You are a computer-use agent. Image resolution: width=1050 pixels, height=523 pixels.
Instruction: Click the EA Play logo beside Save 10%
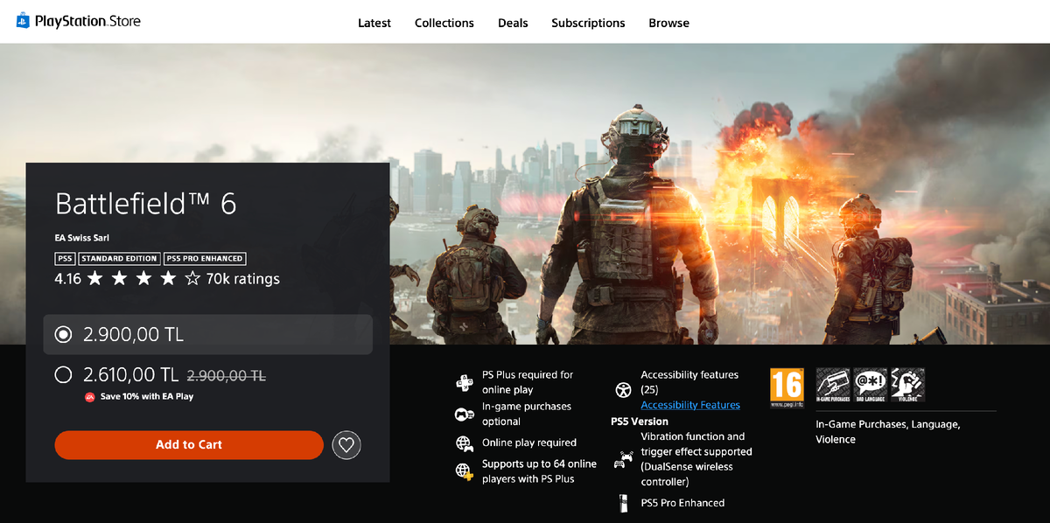point(89,397)
